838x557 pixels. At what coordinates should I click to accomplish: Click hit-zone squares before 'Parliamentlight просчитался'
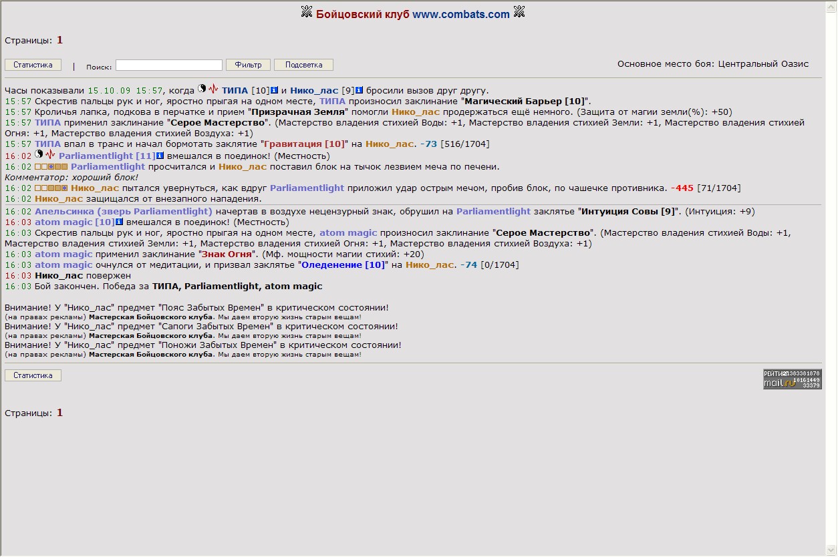[x=51, y=166]
